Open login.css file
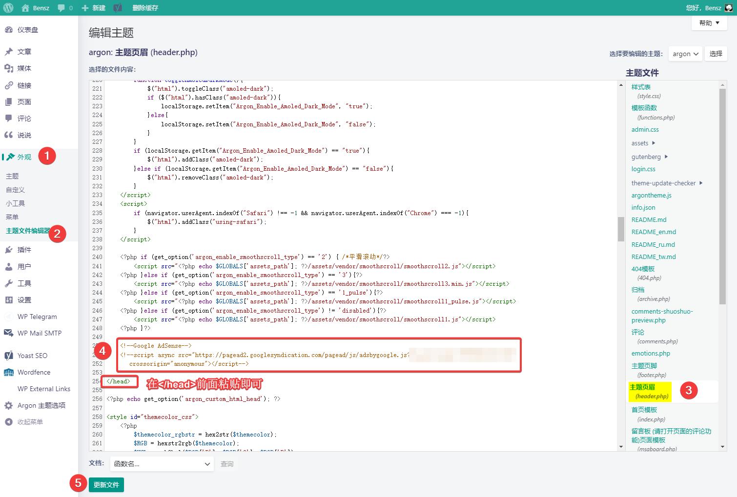The image size is (737, 497). click(643, 169)
